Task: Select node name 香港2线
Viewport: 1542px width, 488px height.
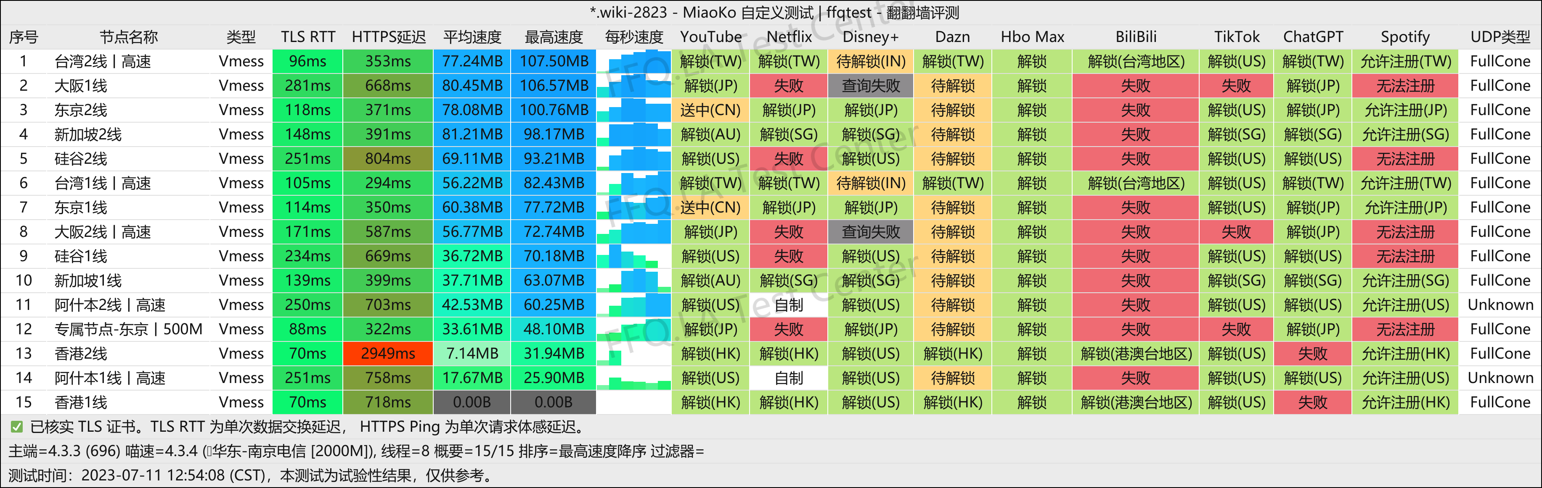Action: (81, 354)
